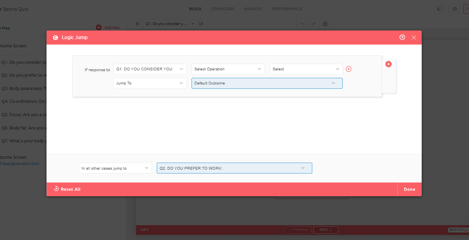Close the Logic Jump dialog
The width and height of the screenshot is (469, 240).
(414, 38)
